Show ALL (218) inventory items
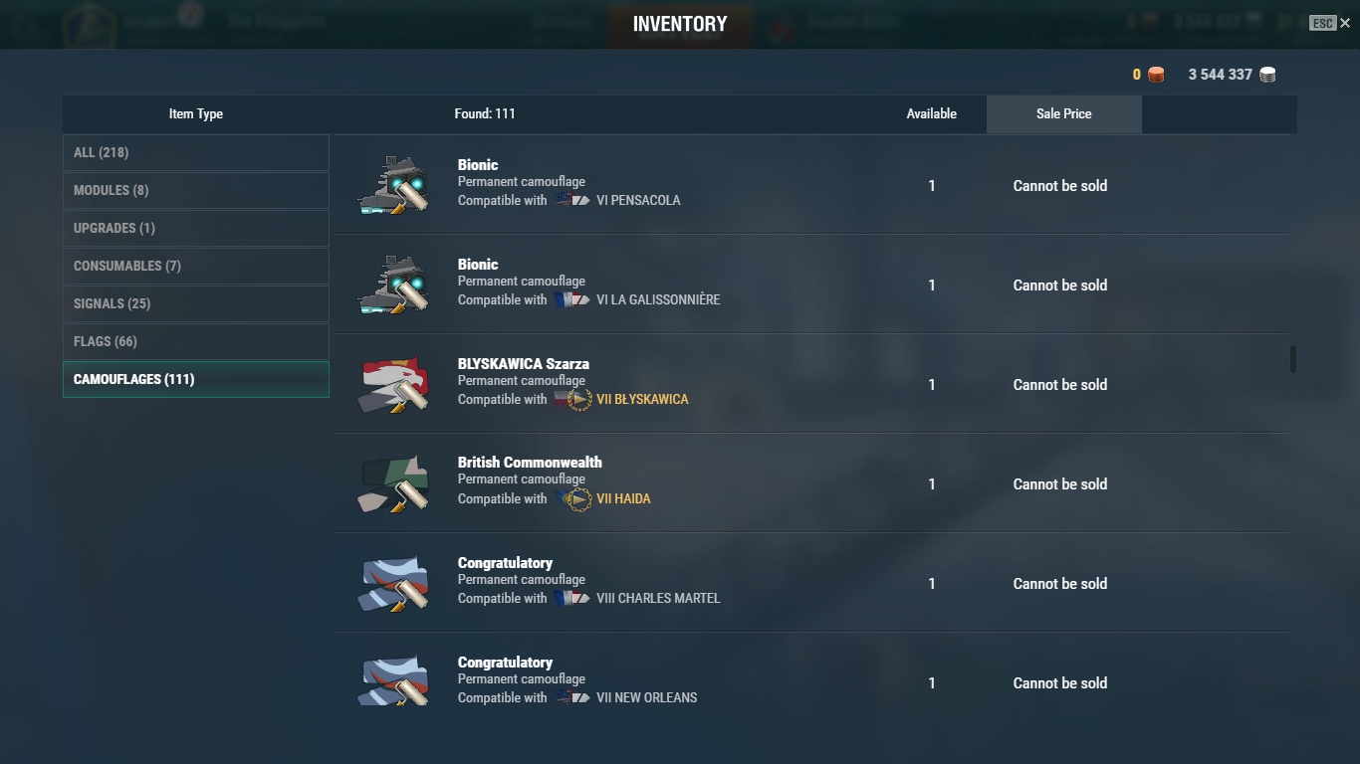 (196, 152)
